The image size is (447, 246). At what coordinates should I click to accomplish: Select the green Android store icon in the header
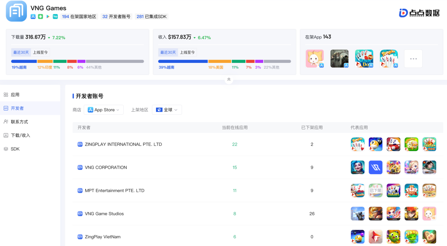pyautogui.click(x=41, y=17)
